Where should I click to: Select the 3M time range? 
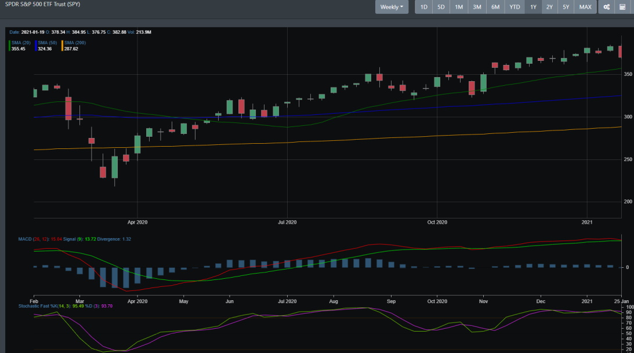point(477,7)
